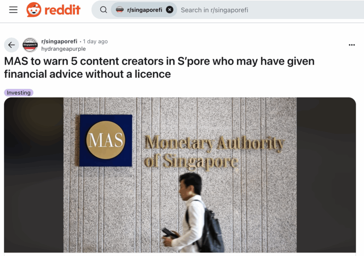Click the Reddit Snoo logo icon

34,10
